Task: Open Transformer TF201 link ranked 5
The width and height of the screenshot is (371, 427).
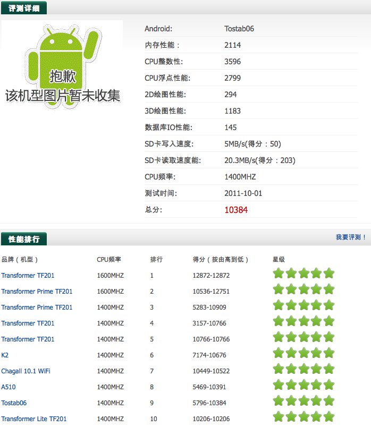Action: [28, 339]
